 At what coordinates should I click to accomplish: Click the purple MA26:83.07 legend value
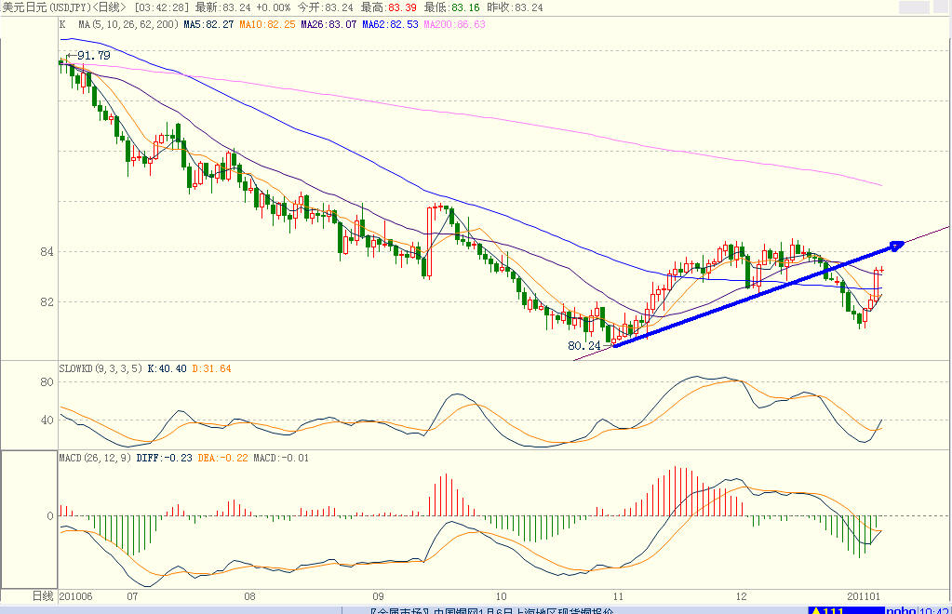pyautogui.click(x=329, y=24)
